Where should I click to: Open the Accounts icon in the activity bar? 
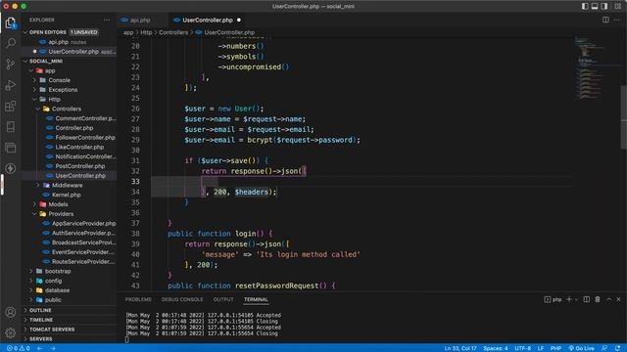click(11, 312)
